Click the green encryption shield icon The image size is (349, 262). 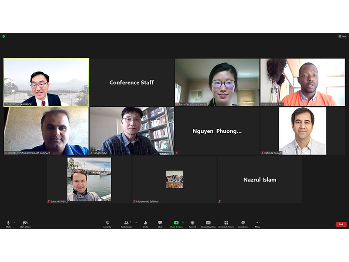(3, 37)
